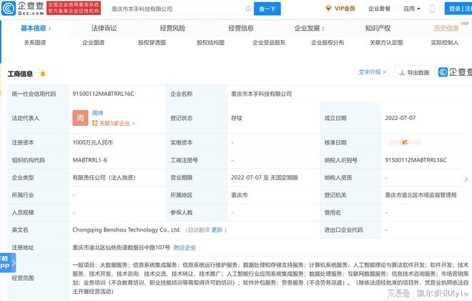
Task: Clear the search box with the X icon
Action: 248,9
